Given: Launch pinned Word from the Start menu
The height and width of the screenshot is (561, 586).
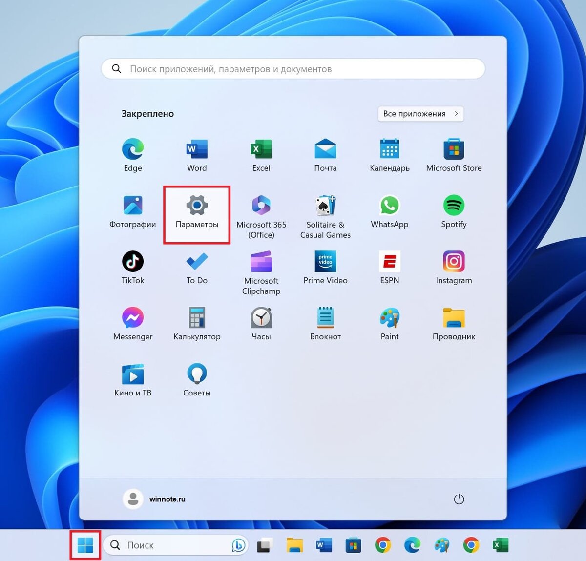Looking at the screenshot, I should pos(197,156).
